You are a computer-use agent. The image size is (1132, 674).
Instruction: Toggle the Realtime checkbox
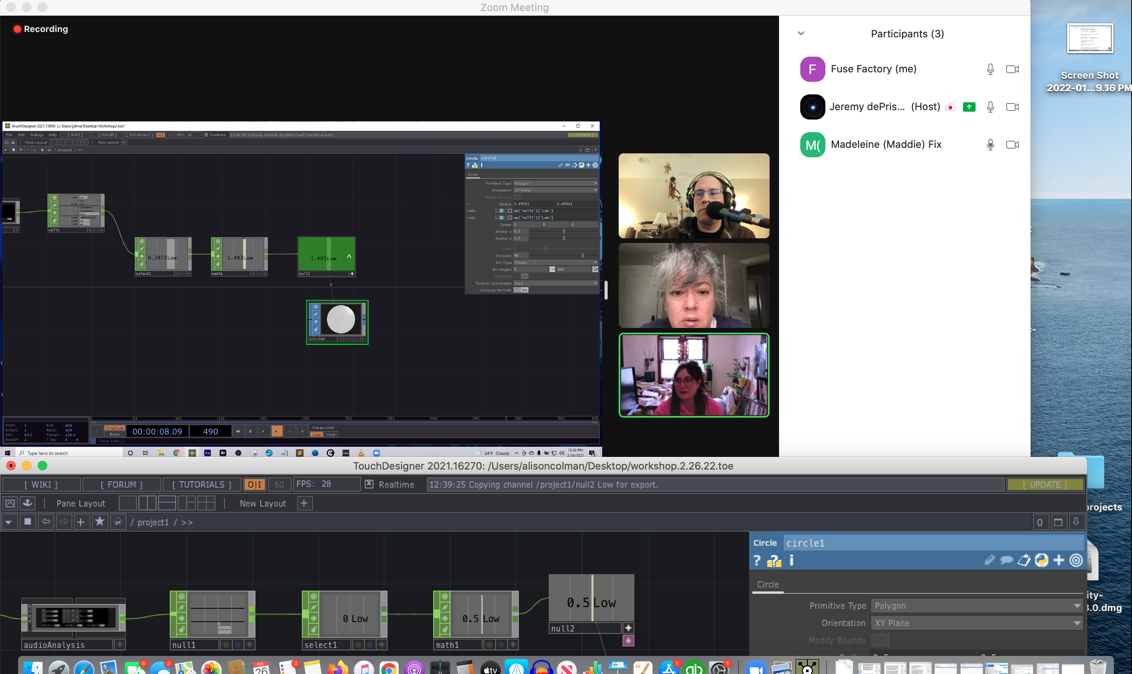tap(369, 484)
